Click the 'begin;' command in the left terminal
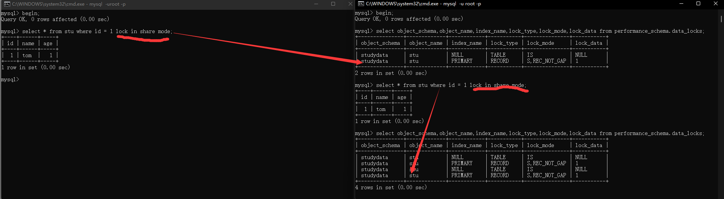The image size is (724, 199). click(31, 13)
